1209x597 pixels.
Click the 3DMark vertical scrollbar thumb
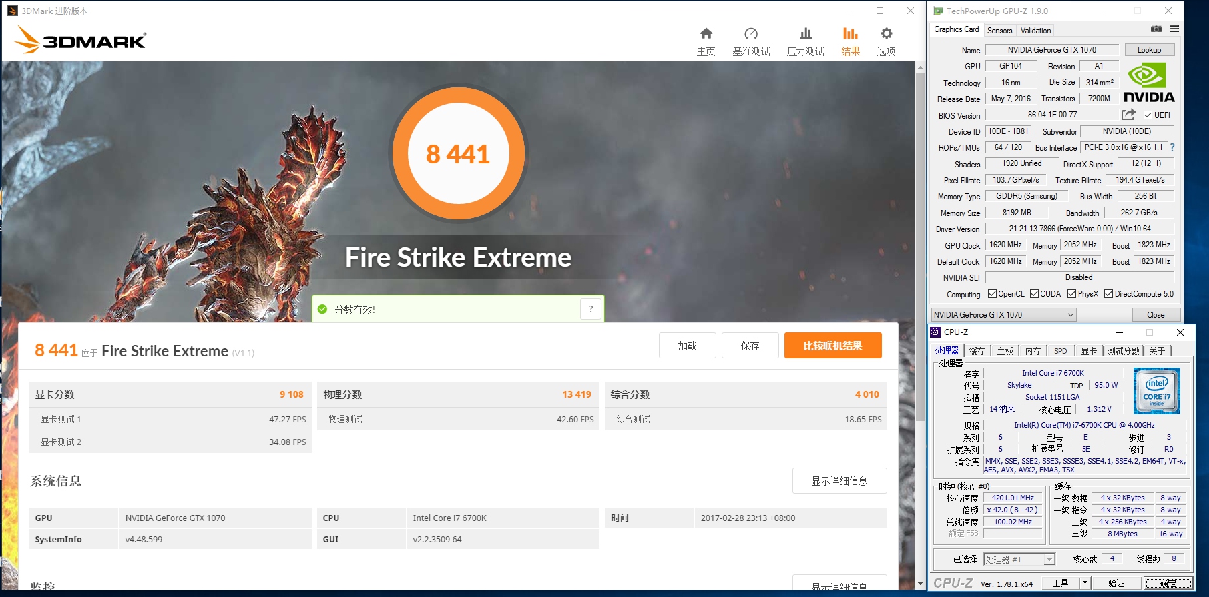pos(920,247)
